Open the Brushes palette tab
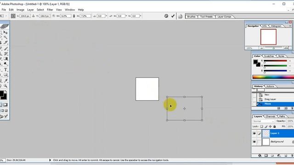Viewport: 294px width, 165px height. pos(191,16)
